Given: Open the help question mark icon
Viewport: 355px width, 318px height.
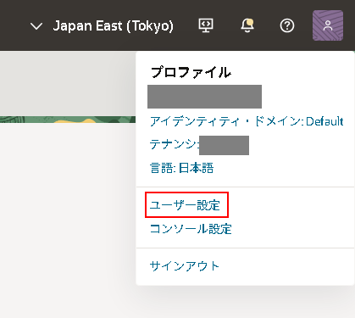Looking at the screenshot, I should pyautogui.click(x=287, y=25).
